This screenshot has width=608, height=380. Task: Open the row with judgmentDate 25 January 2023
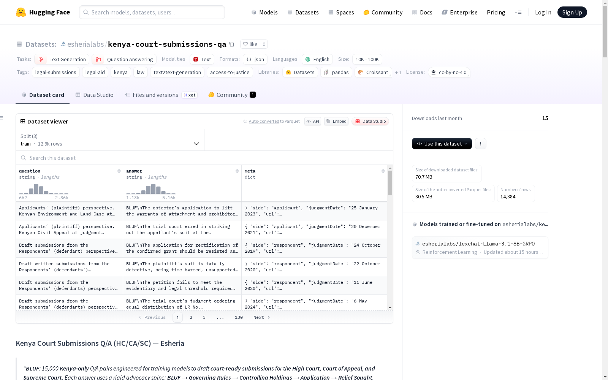click(x=201, y=211)
